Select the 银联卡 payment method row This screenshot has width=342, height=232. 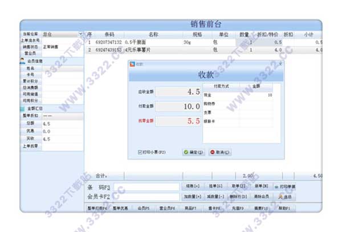(238, 121)
